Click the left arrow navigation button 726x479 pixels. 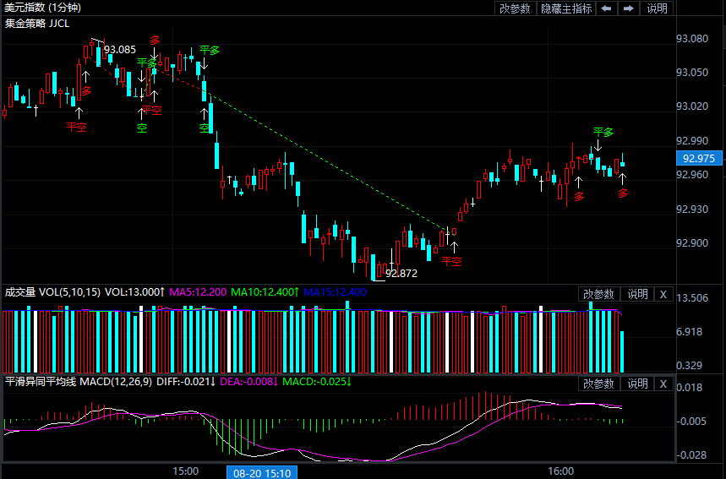(607, 8)
